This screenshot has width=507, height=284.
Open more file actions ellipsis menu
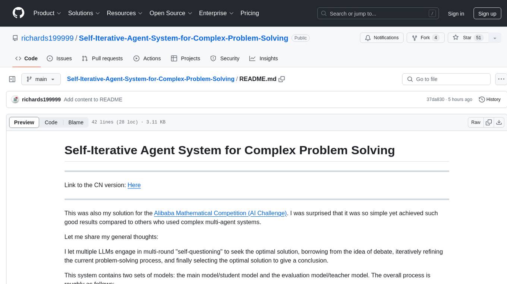(501, 79)
